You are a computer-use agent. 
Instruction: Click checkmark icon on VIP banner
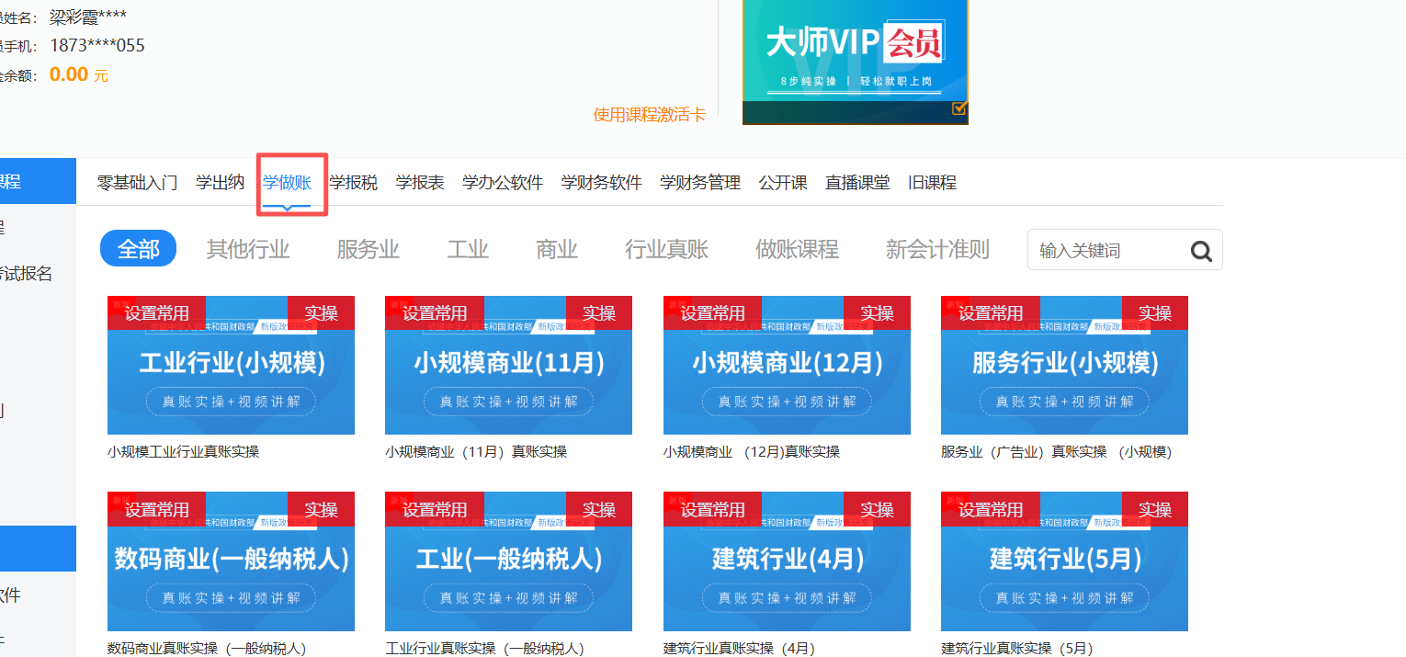(959, 108)
